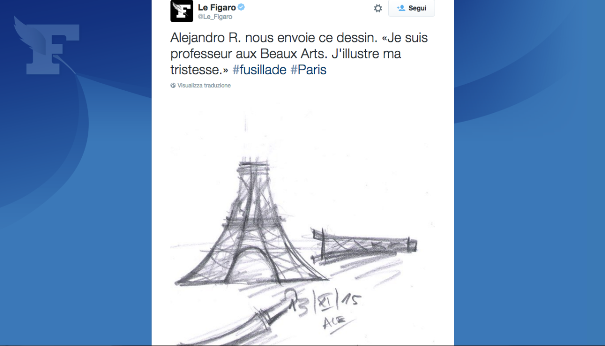This screenshot has width=605, height=346.
Task: Click the Figaro logo watermark in background
Action: tap(46, 45)
